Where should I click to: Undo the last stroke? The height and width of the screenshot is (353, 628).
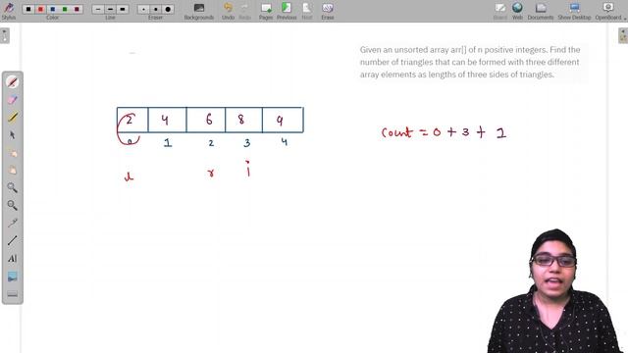coord(228,11)
